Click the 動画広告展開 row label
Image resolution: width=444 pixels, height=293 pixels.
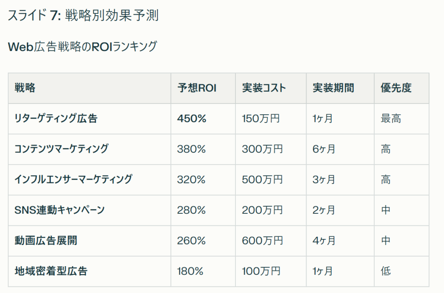point(46,241)
